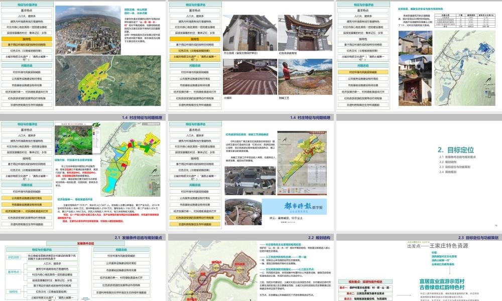The height and width of the screenshot is (301, 502).
Task: Click the '古香绿意红韵的特色村' teal headline
Action: pos(442,287)
